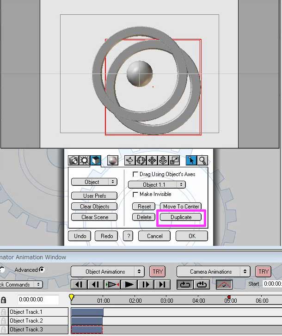Choose the trackball rotate tool icon

click(130, 160)
